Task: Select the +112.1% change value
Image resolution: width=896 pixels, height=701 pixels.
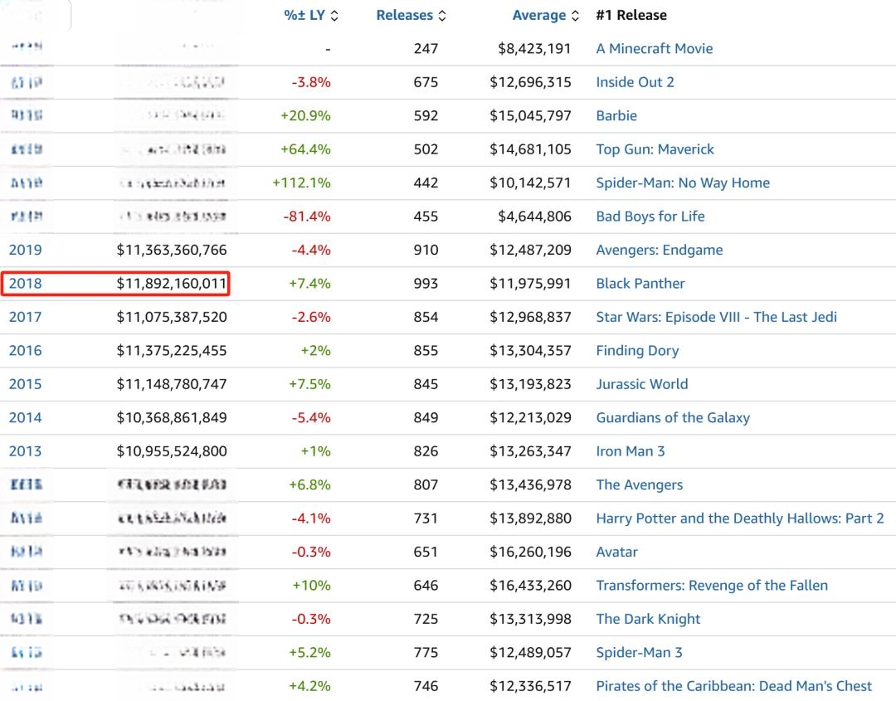Action: point(301,183)
